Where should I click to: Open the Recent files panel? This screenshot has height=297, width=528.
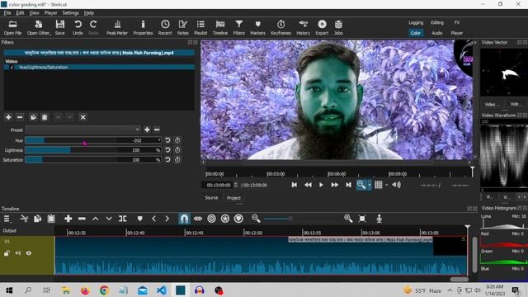165,27
